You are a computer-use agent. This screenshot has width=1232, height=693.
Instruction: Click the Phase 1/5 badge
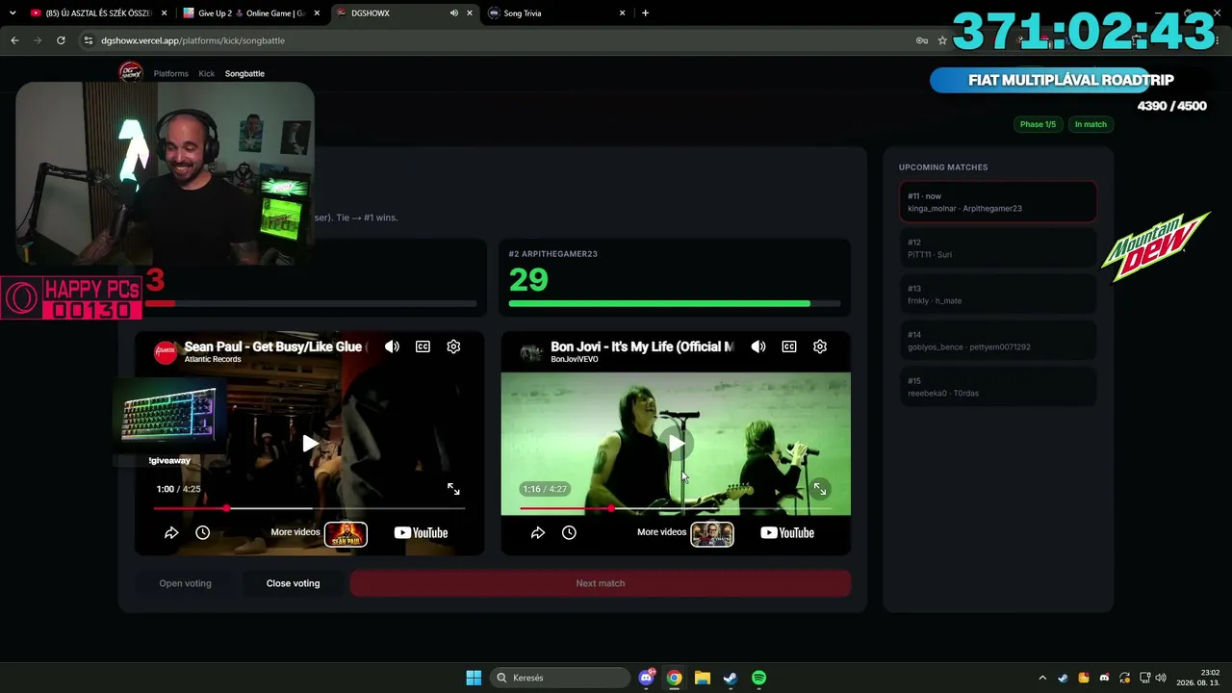[1038, 124]
